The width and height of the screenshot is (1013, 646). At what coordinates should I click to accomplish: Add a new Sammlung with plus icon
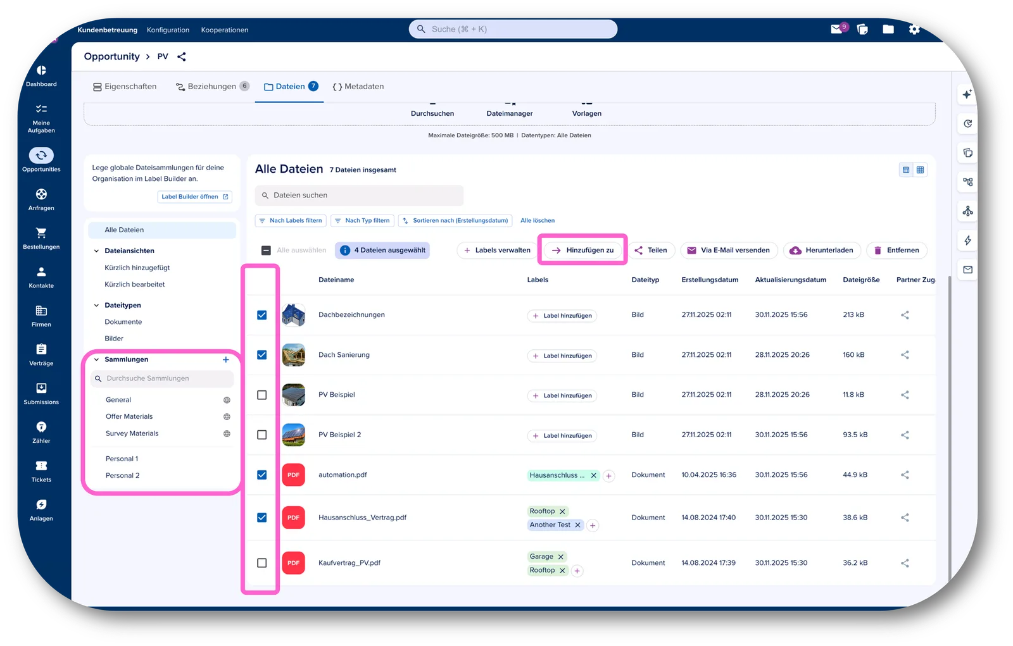[226, 359]
